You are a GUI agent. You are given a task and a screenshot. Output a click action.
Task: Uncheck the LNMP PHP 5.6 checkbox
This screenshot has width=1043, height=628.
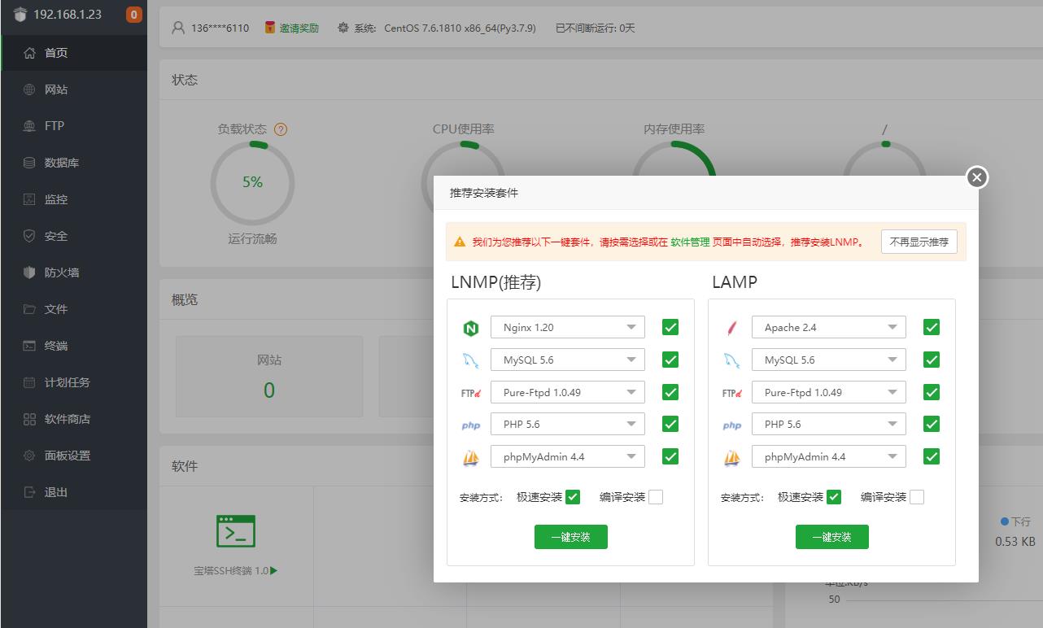(670, 424)
